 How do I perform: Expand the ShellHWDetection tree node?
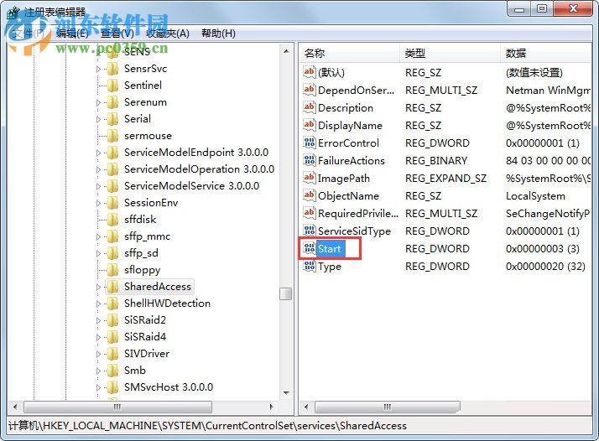tap(98, 304)
